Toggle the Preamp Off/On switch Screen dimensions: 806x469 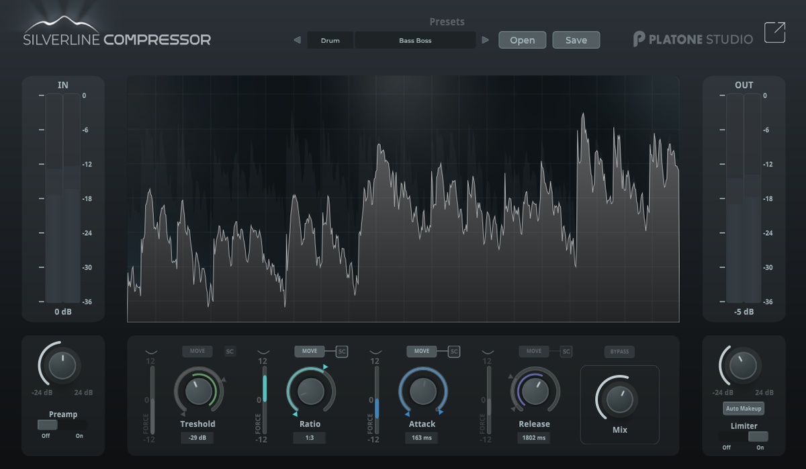coord(62,425)
